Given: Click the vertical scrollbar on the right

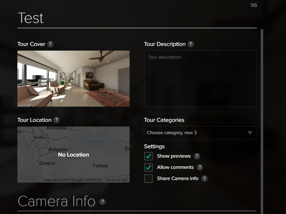Looking at the screenshot, I should click(x=262, y=108).
